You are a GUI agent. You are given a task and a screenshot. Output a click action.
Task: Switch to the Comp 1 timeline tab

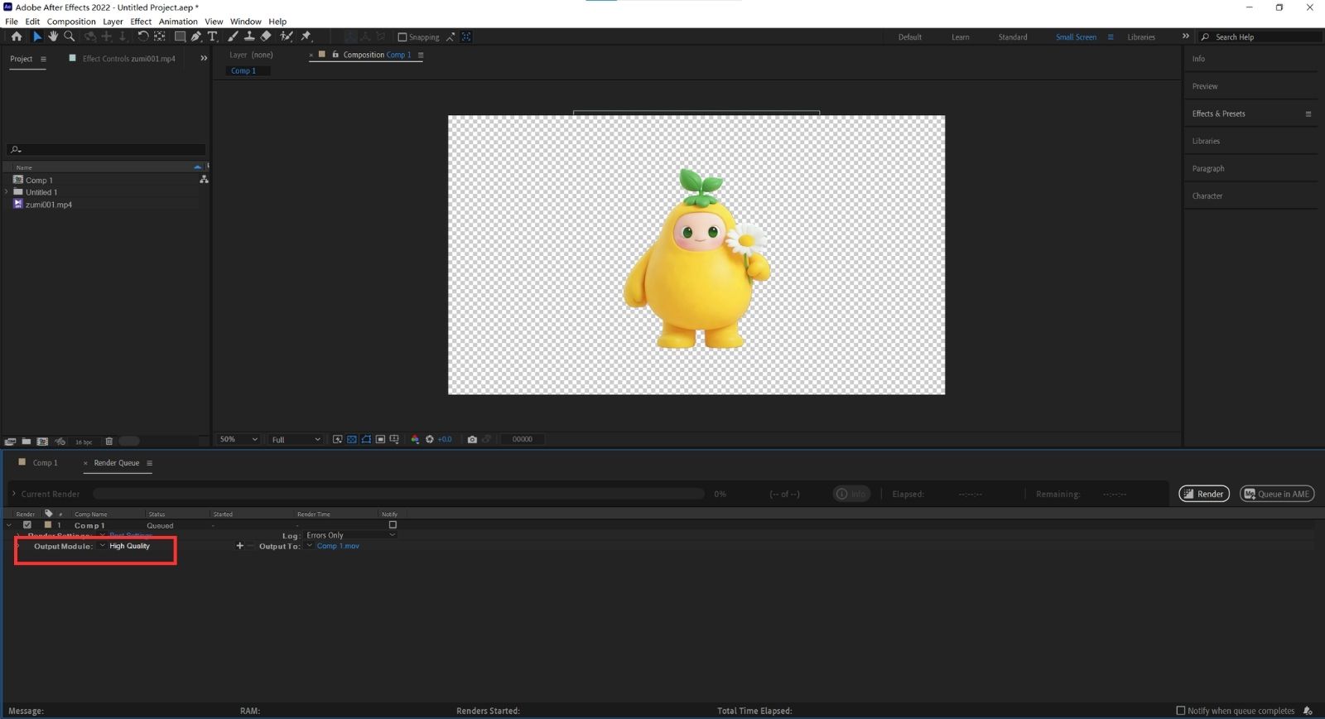[x=45, y=463]
